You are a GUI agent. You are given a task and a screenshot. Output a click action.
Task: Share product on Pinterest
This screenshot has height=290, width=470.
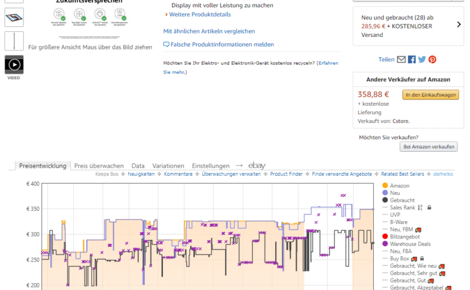[432, 60]
